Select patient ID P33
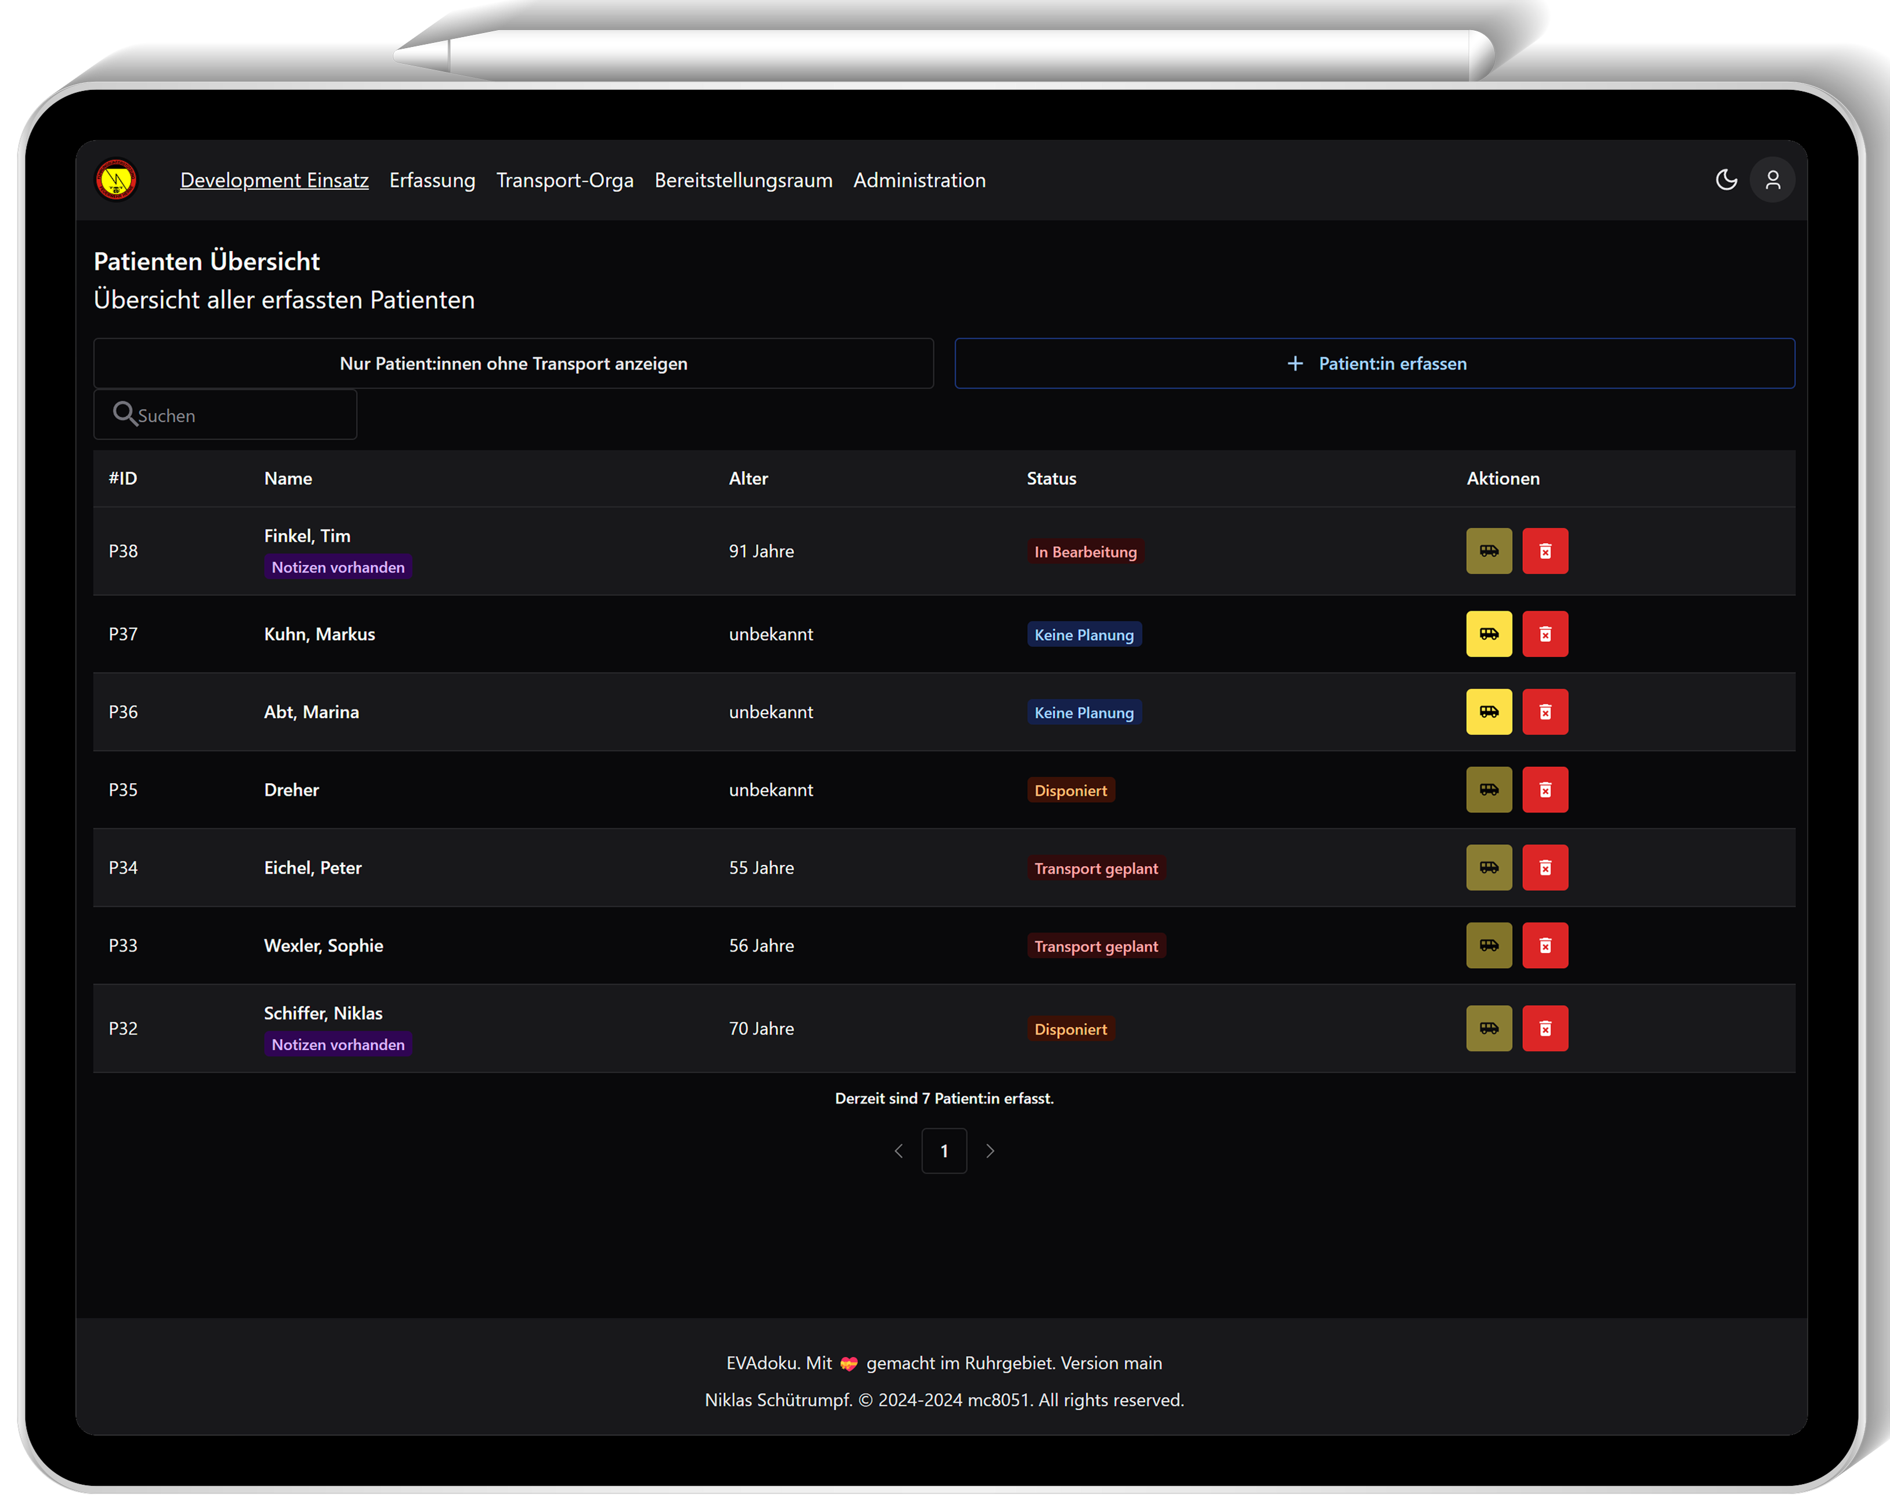The width and height of the screenshot is (1890, 1509). coord(123,945)
